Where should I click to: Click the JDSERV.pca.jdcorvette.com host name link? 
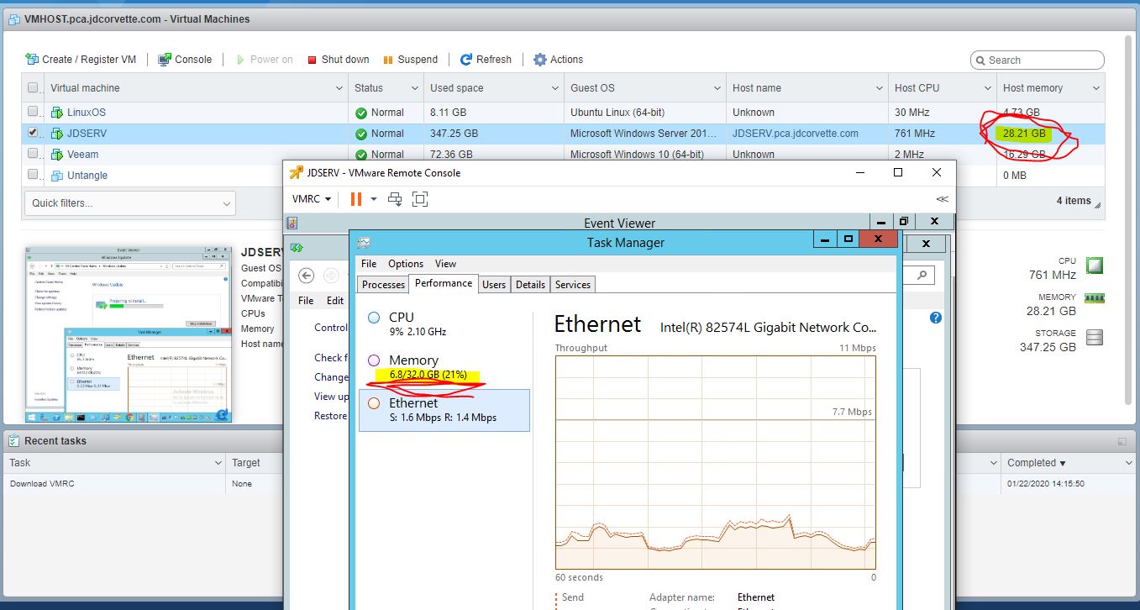[796, 134]
